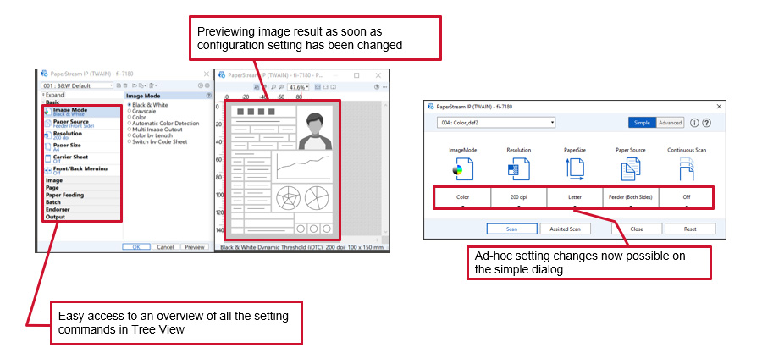Click the OK button

[136, 247]
